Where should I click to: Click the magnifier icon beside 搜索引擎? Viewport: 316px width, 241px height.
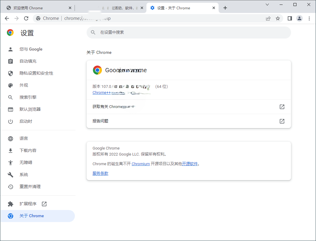click(x=11, y=97)
